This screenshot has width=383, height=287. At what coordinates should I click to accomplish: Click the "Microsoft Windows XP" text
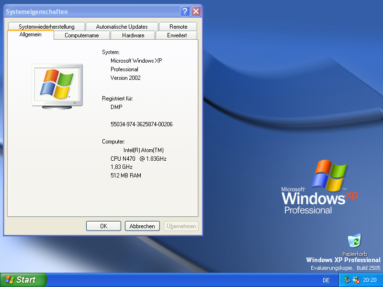click(136, 61)
